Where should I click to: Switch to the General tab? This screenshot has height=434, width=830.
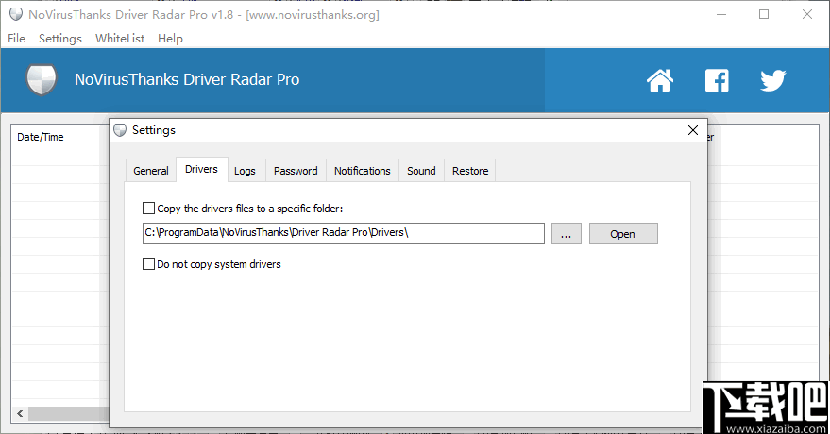(151, 171)
